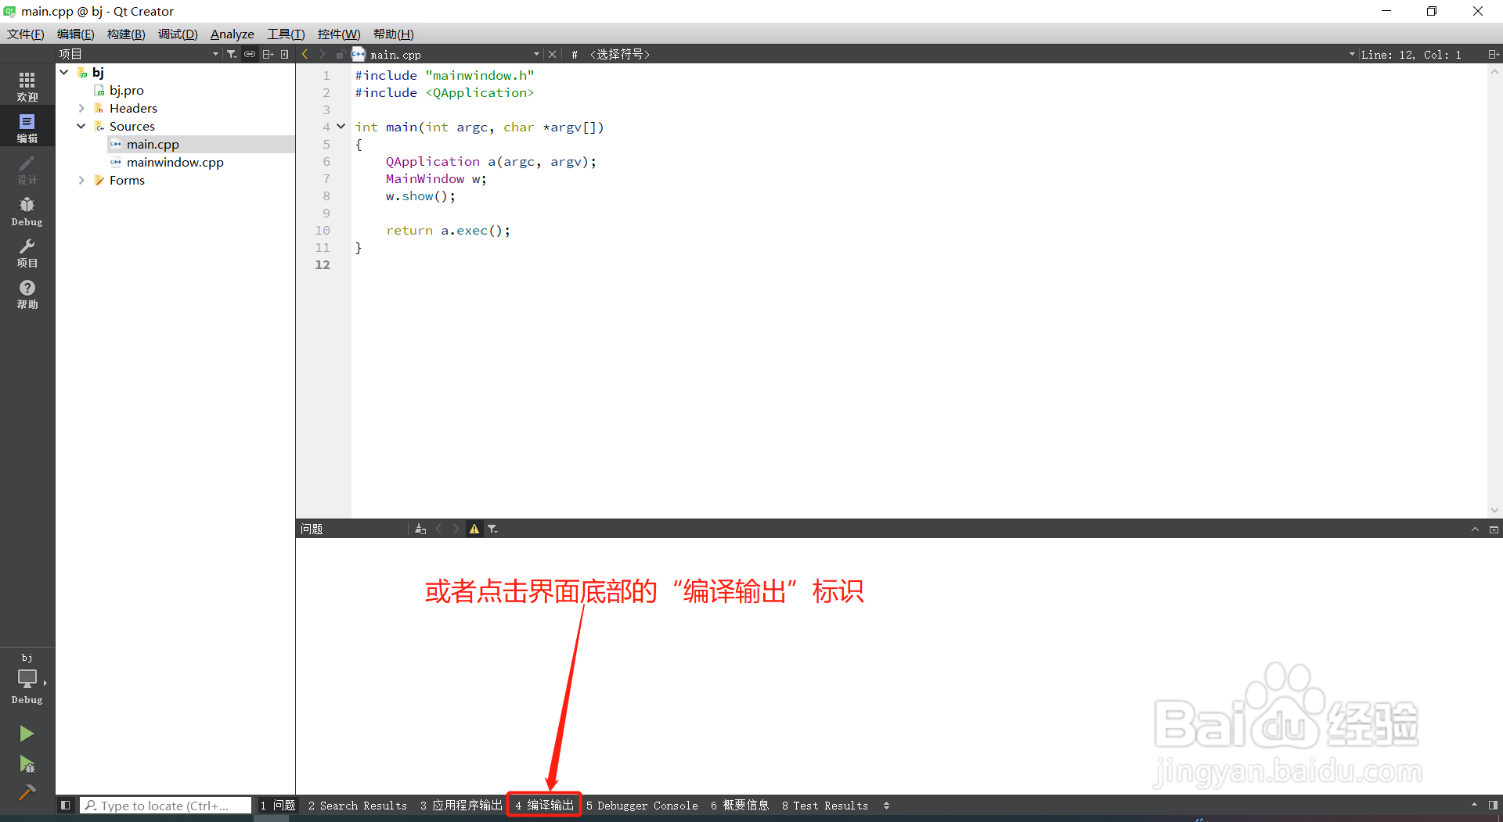Expand the Forms folder
Screen dimensions: 1503x822
81,180
